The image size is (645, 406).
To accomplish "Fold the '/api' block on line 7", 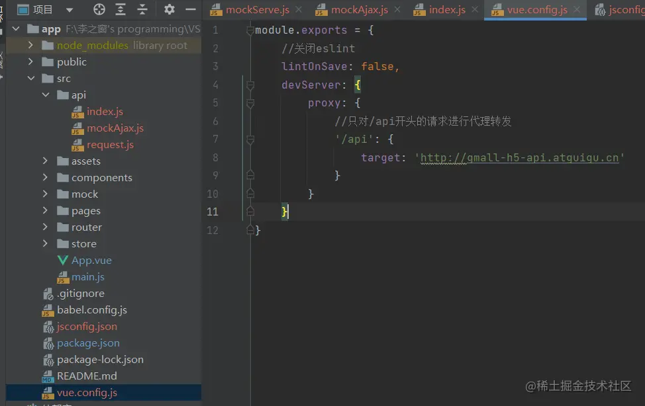I will (250, 140).
